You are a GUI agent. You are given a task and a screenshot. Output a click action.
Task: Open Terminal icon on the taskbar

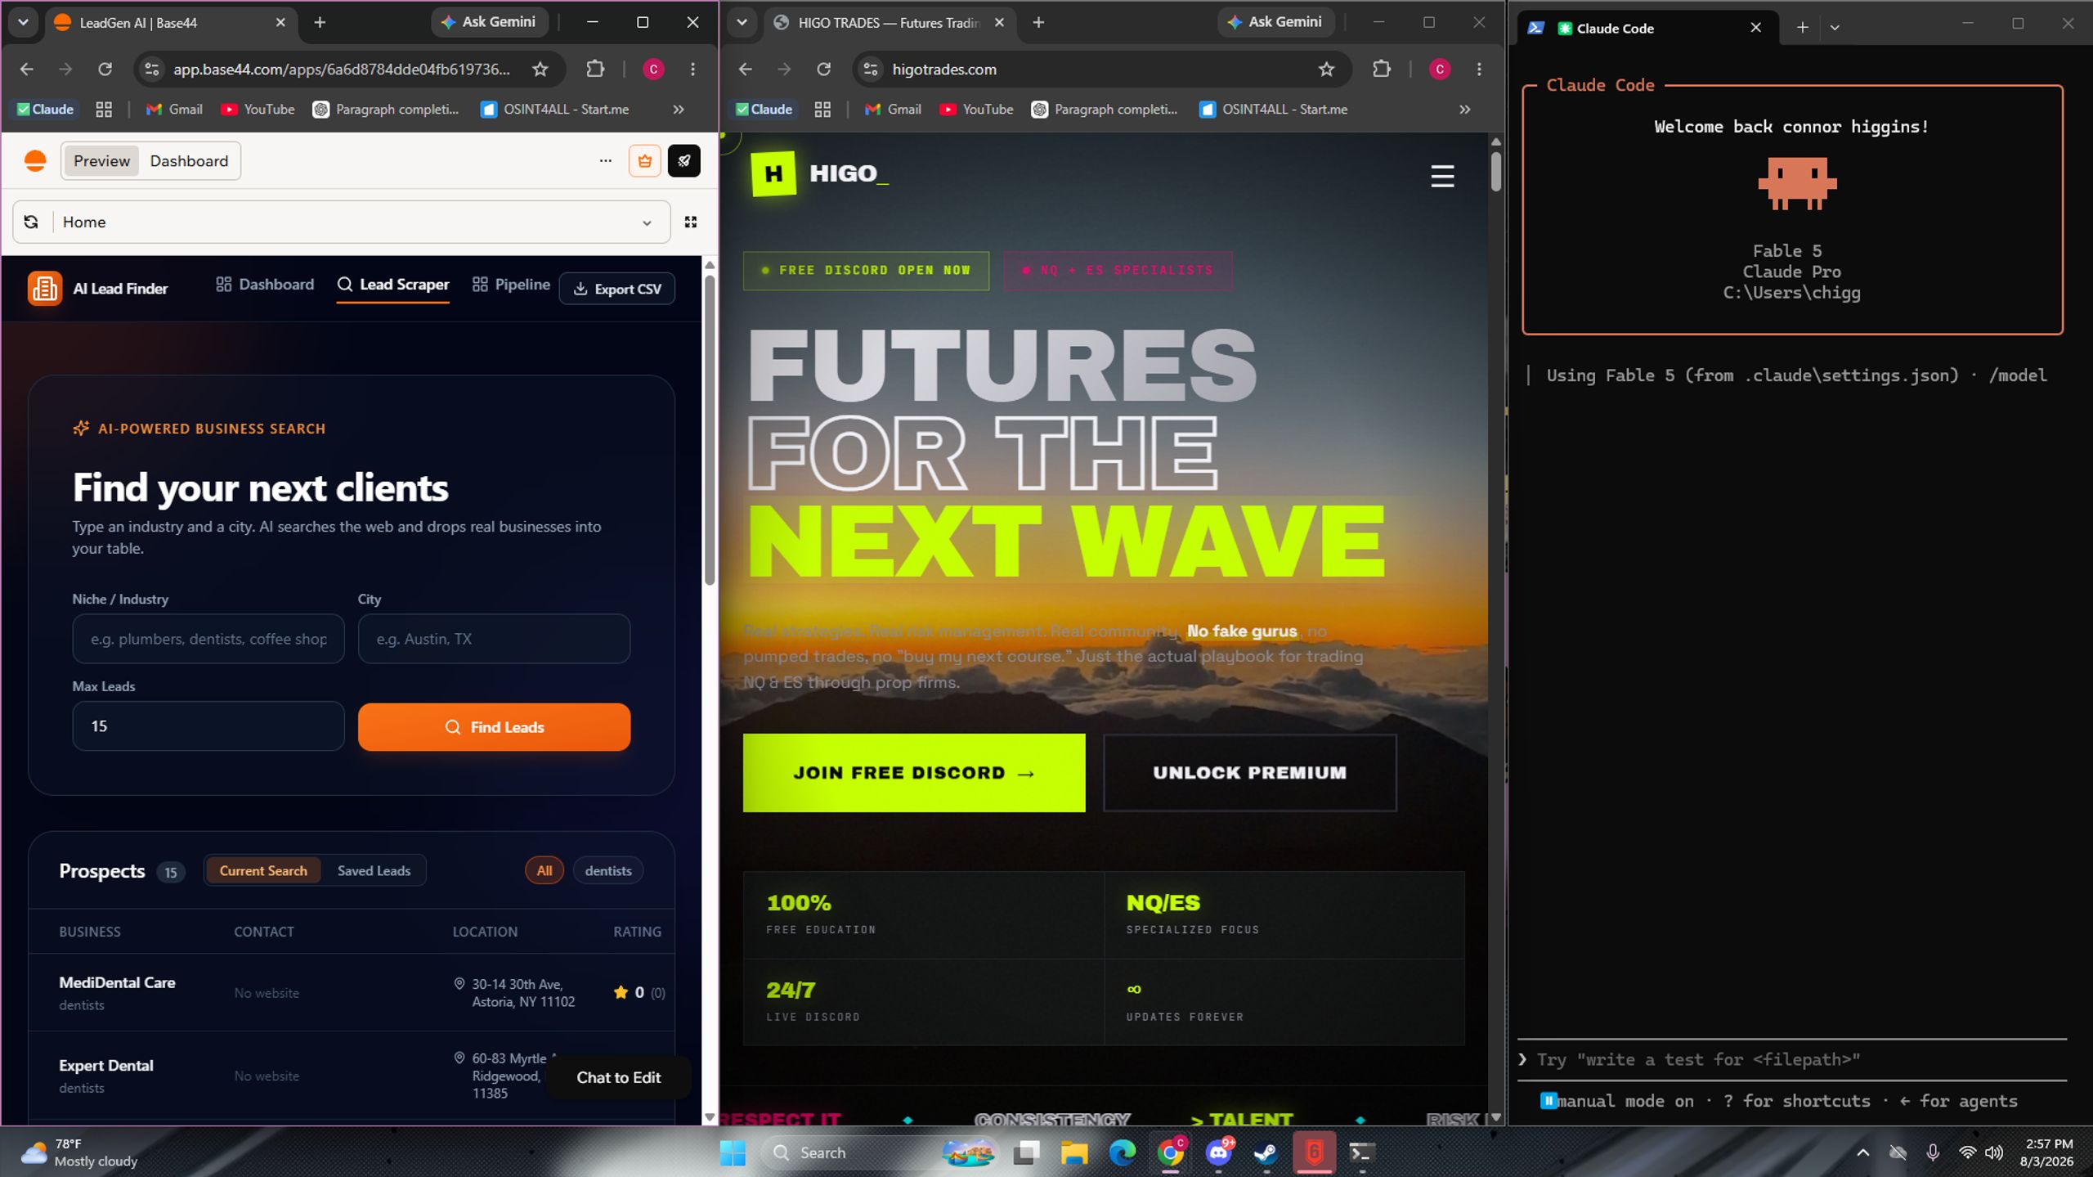1361,1152
